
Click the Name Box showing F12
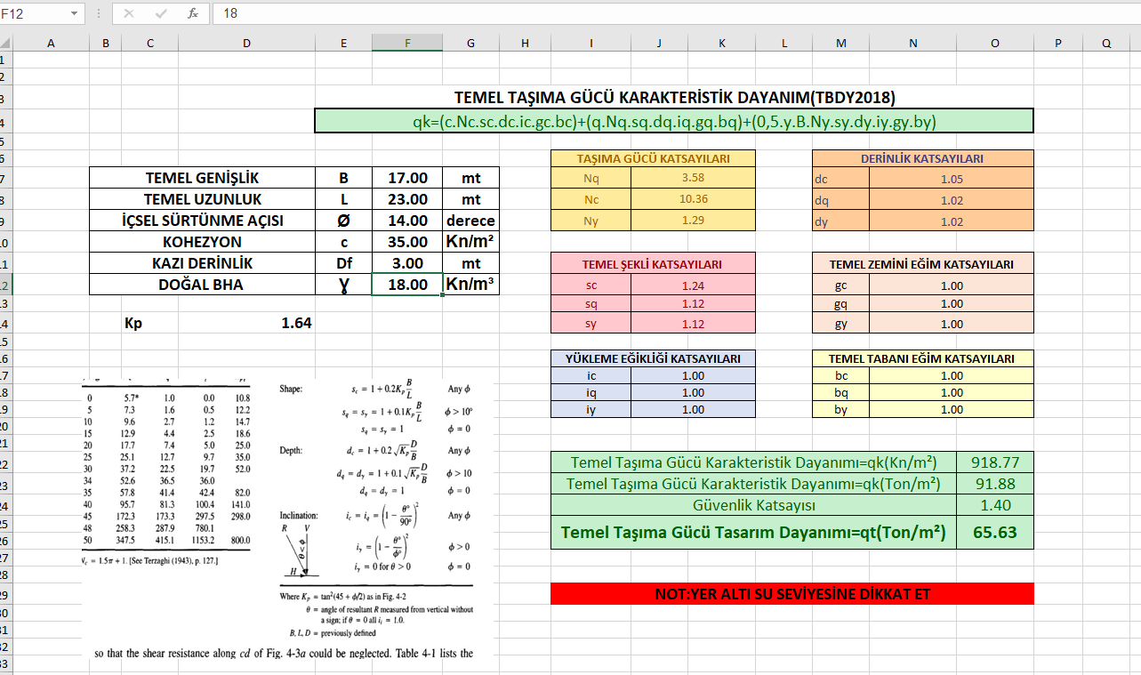coord(33,13)
